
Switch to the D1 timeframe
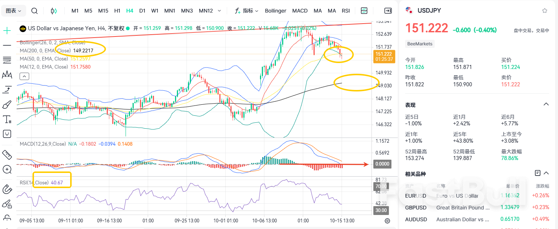(x=142, y=11)
